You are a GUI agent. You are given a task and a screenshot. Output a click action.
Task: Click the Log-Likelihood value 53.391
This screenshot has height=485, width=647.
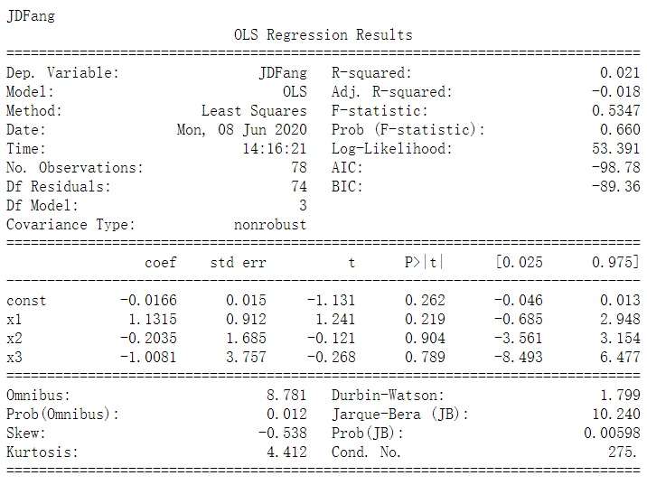615,148
